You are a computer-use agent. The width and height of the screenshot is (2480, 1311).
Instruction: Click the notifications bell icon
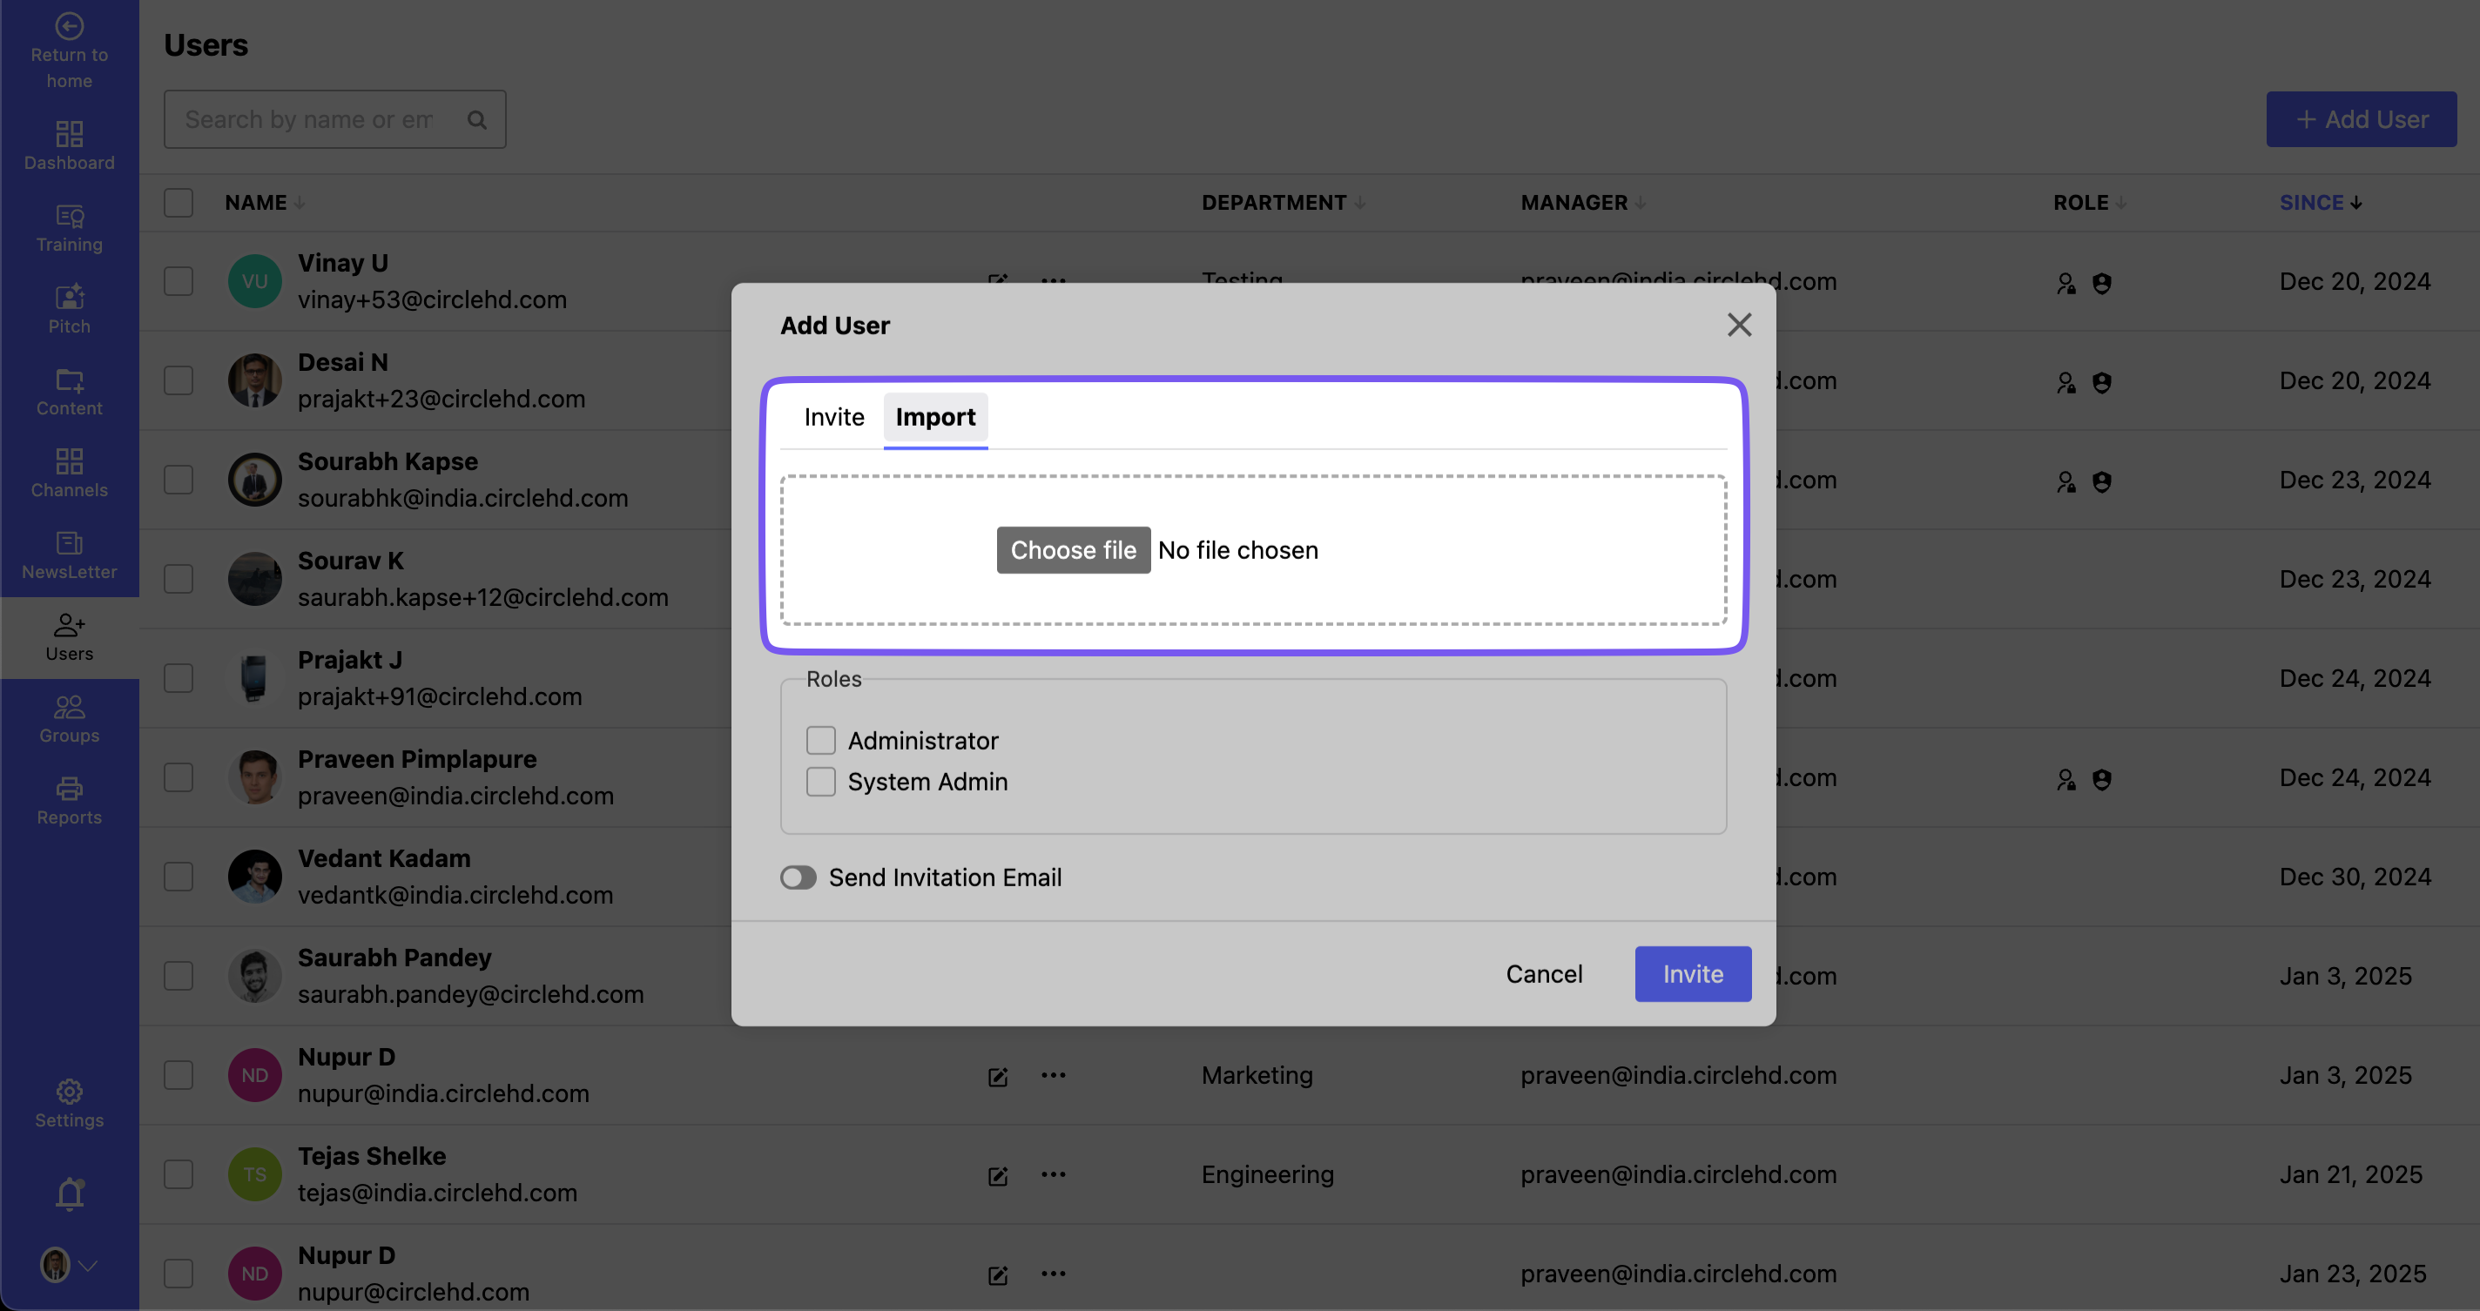coord(70,1193)
